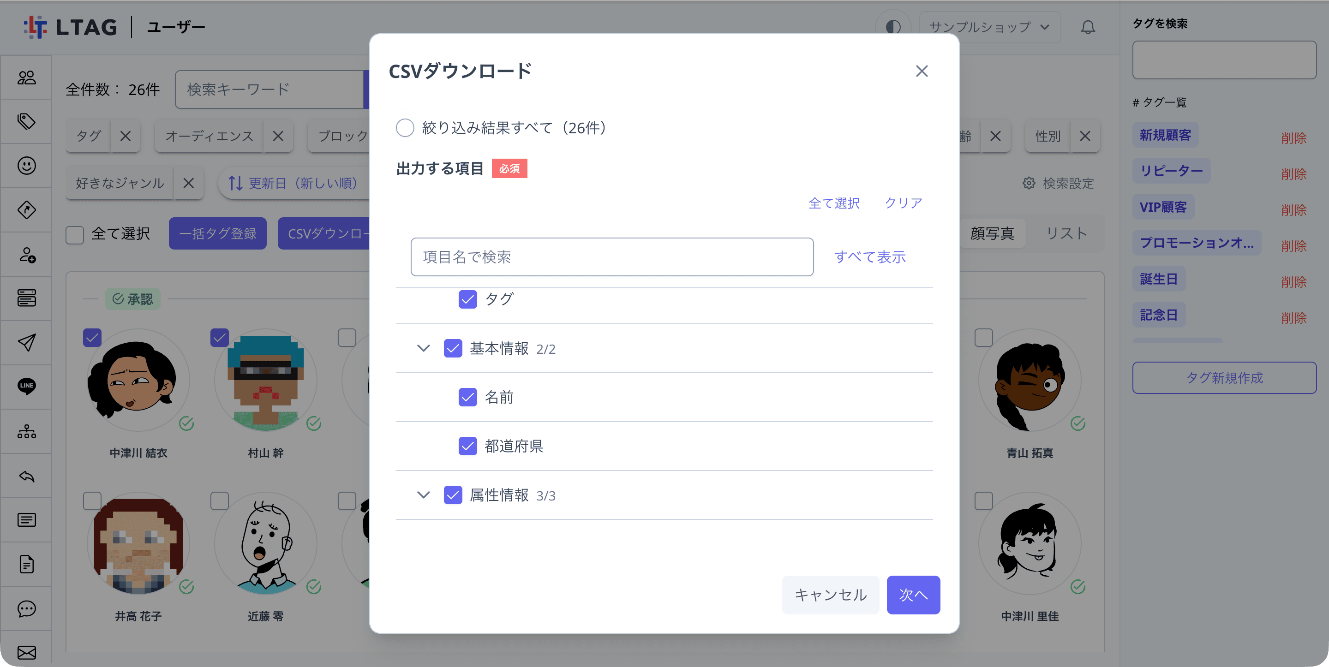The width and height of the screenshot is (1329, 667).
Task: Close the CSVダウンロード dialog
Action: tap(922, 71)
